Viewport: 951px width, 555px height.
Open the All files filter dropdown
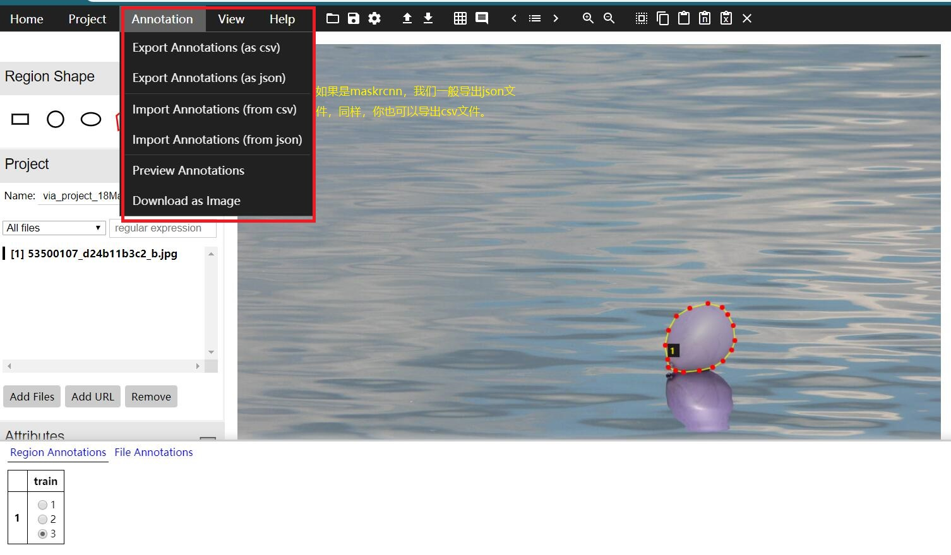click(x=54, y=228)
